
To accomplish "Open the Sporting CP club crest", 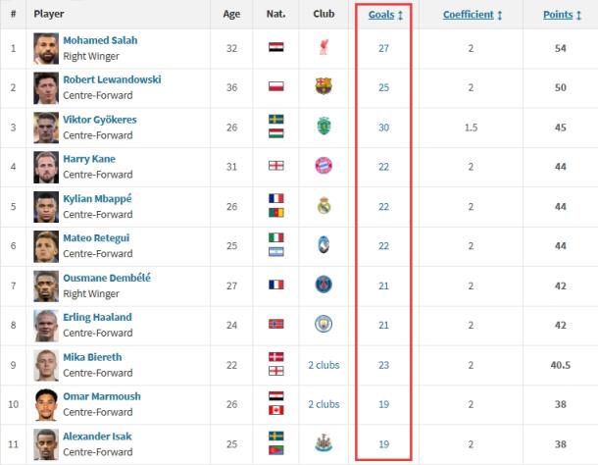I will click(x=324, y=126).
